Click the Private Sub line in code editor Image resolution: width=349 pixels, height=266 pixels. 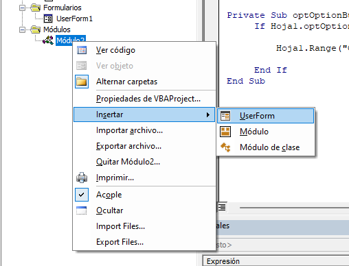[288, 15]
